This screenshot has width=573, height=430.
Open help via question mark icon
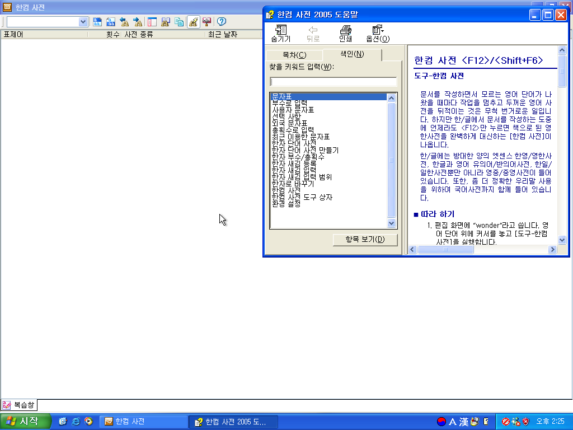coord(222,22)
